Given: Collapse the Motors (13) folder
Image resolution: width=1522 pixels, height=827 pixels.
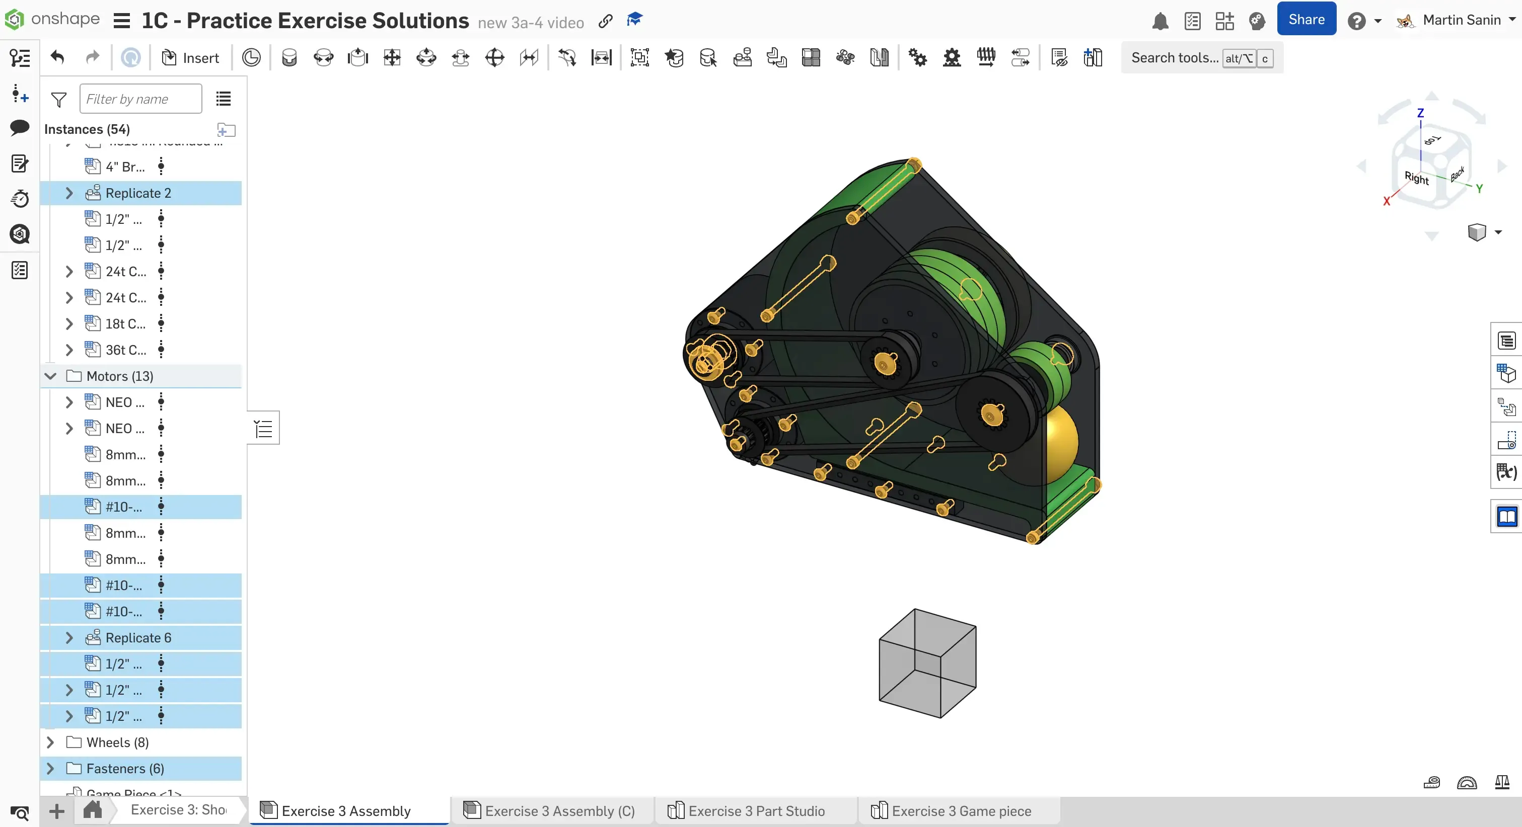Looking at the screenshot, I should pos(51,376).
